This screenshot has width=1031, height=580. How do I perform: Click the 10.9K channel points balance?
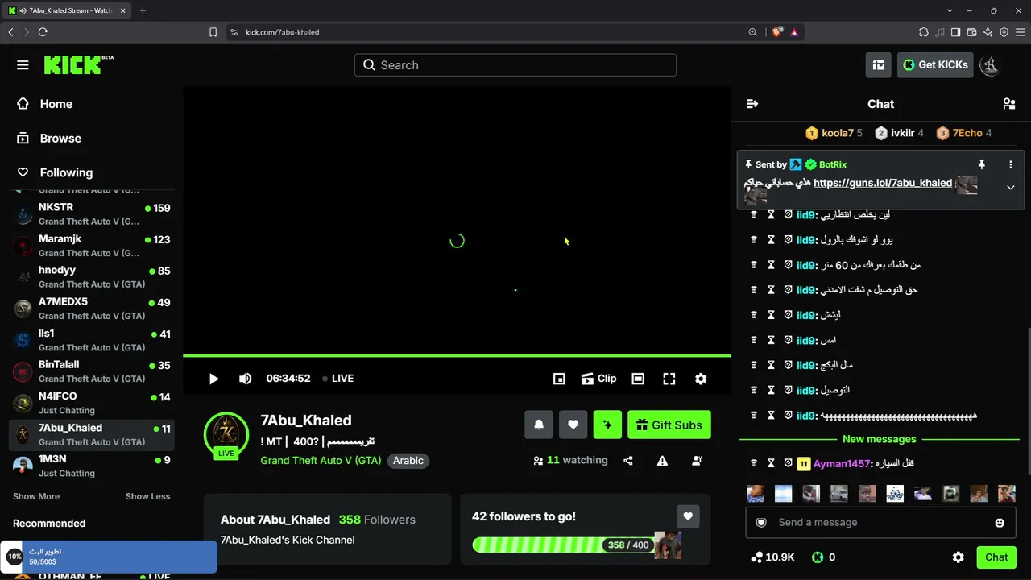tap(772, 557)
